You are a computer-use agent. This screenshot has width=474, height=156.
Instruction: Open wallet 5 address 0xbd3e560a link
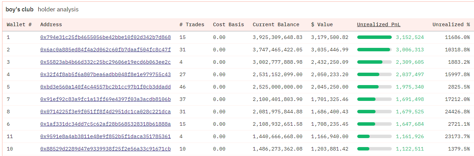(105, 87)
